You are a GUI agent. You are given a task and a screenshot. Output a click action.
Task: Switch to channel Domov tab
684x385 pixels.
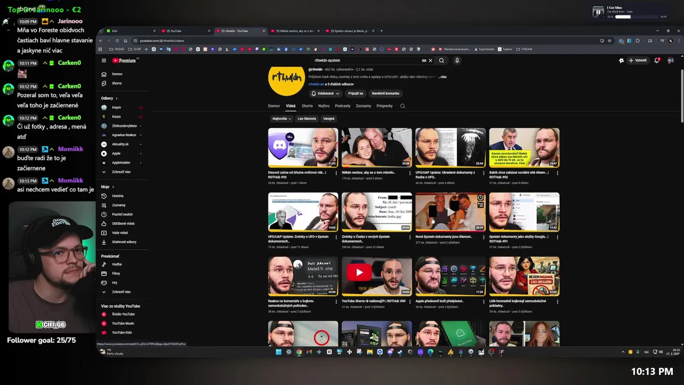(x=274, y=106)
